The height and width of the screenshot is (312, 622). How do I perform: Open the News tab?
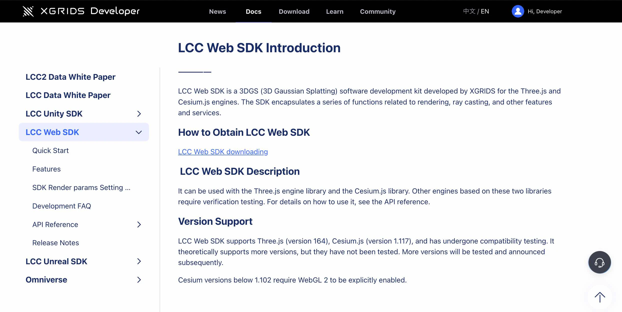click(x=217, y=11)
